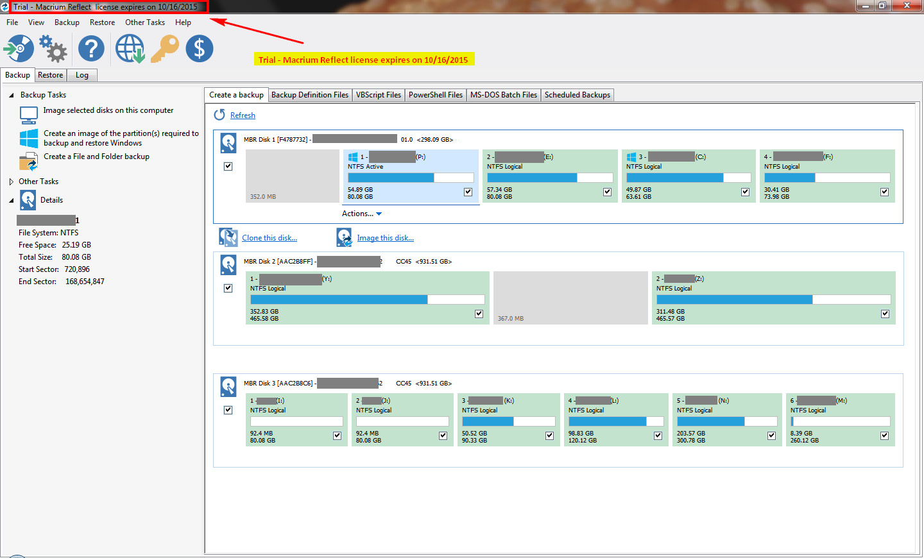The image size is (924, 558).
Task: Click the Refresh arrow icon
Action: tap(219, 115)
